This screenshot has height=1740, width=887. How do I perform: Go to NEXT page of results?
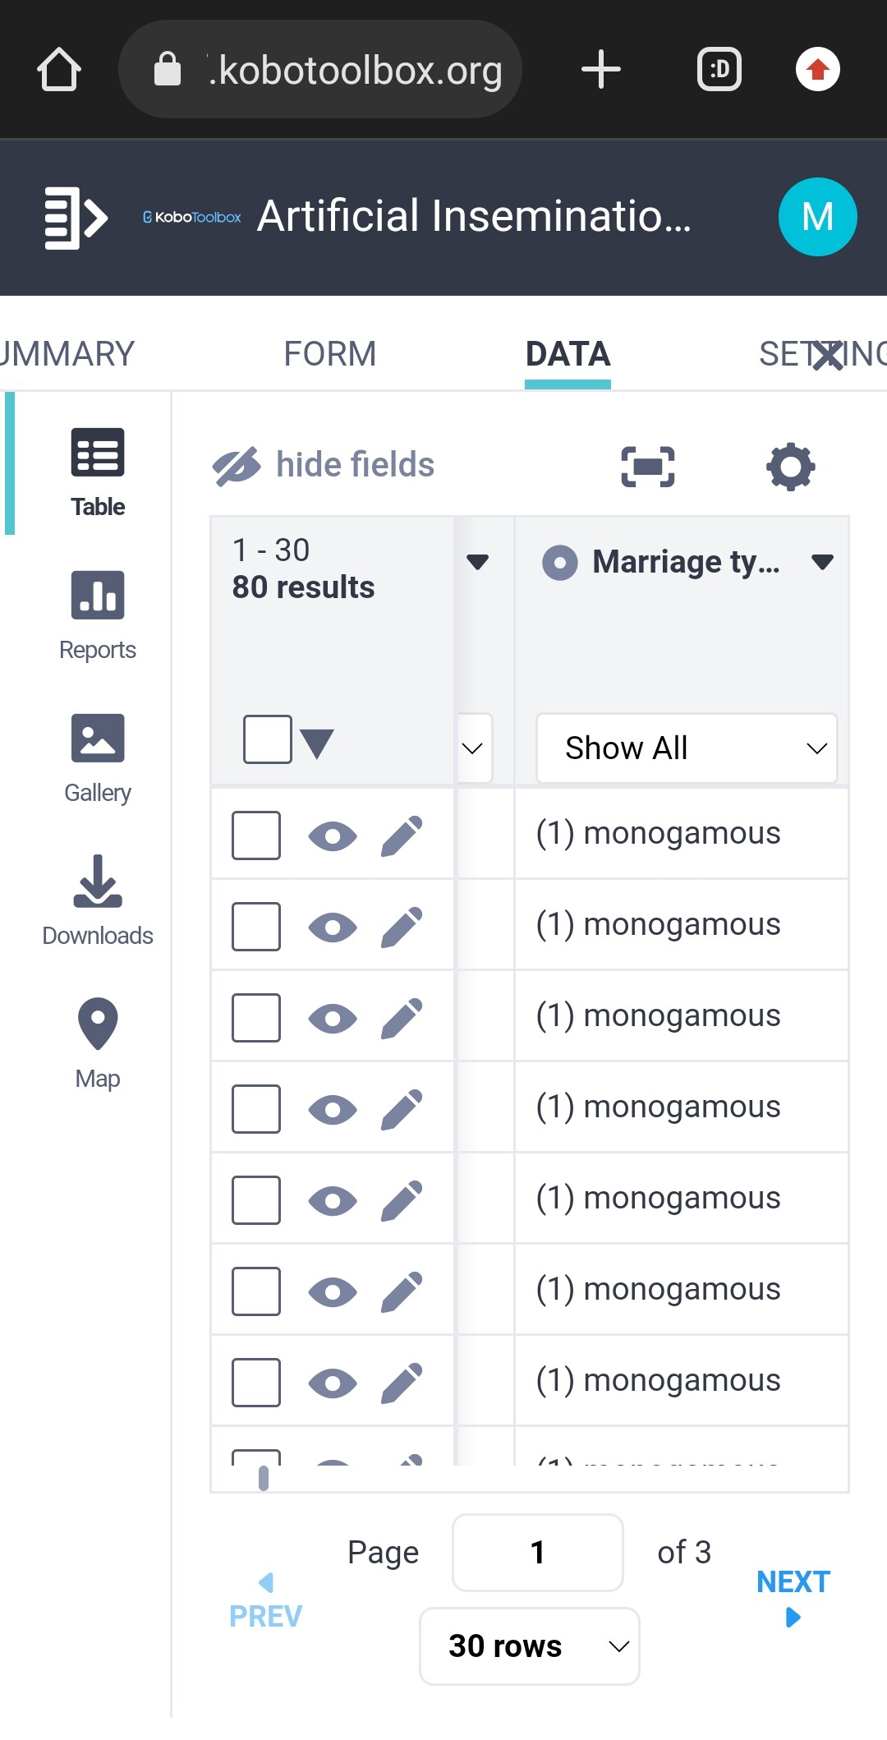pyautogui.click(x=793, y=1594)
